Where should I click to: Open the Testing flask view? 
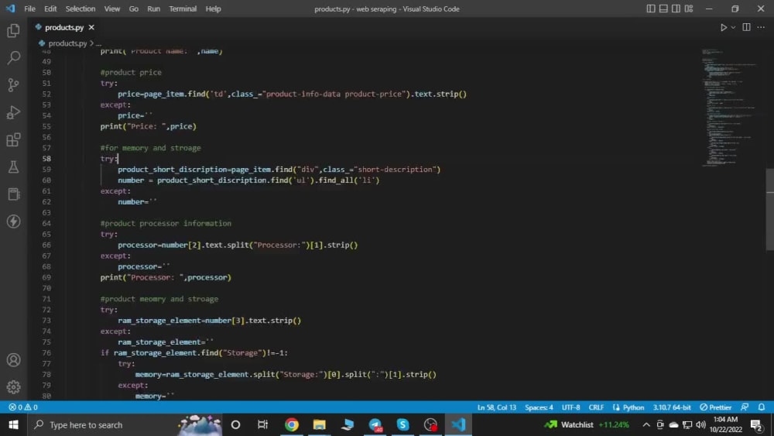[x=13, y=167]
